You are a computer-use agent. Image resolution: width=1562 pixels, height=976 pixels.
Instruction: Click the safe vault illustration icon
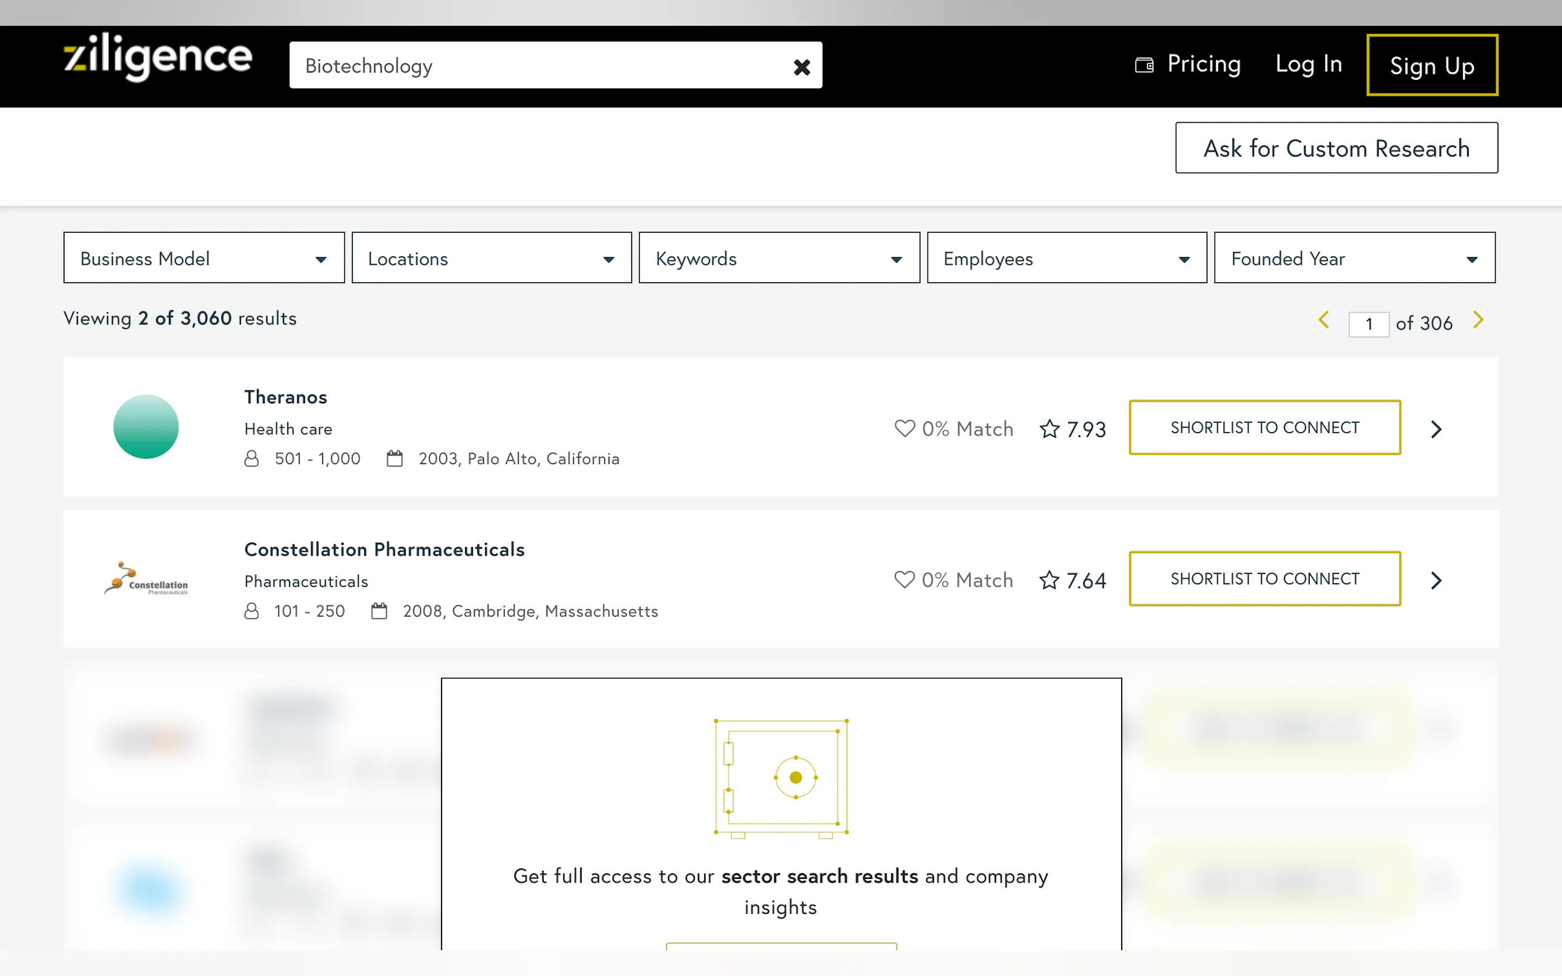click(780, 778)
